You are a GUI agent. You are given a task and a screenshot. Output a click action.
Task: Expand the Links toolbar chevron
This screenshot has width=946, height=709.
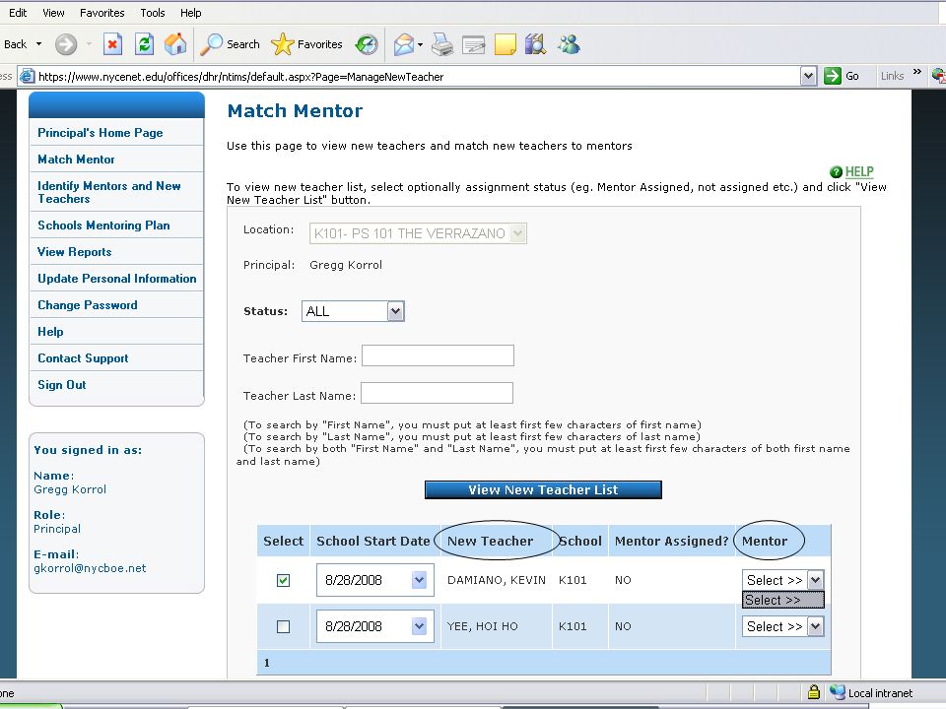coord(917,72)
